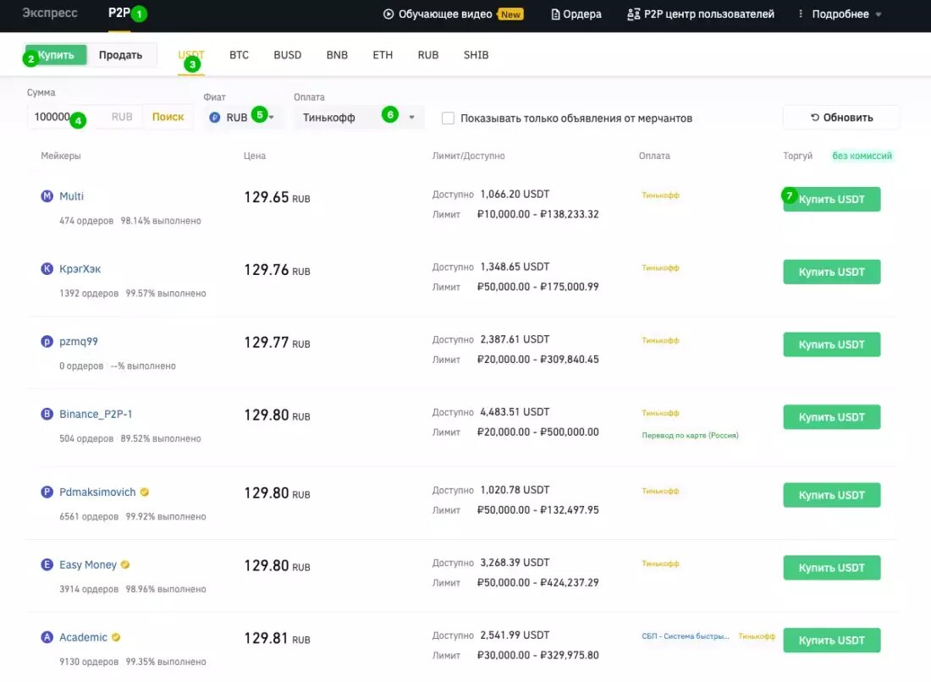Select the Продать toggle
Screen dimensions: 931x682
point(120,55)
